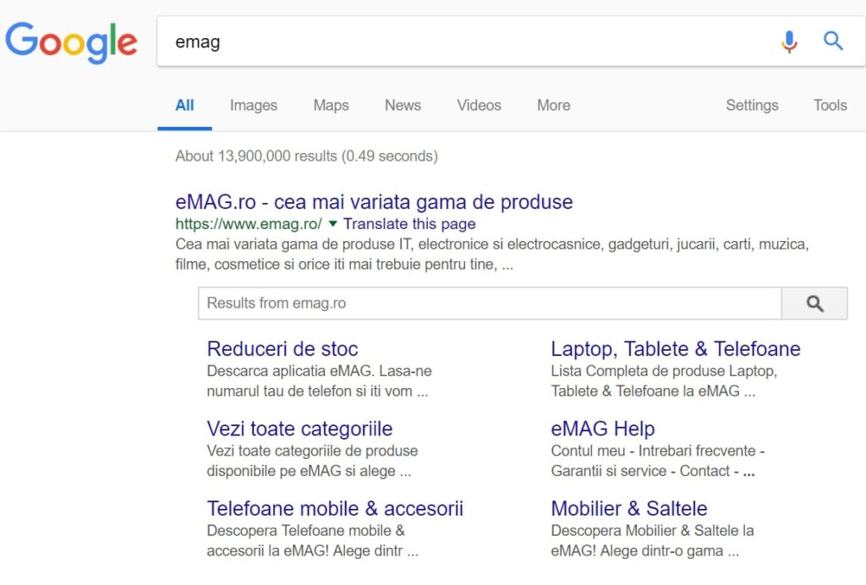Expand the green arrow beside emag.ro URL

[332, 224]
